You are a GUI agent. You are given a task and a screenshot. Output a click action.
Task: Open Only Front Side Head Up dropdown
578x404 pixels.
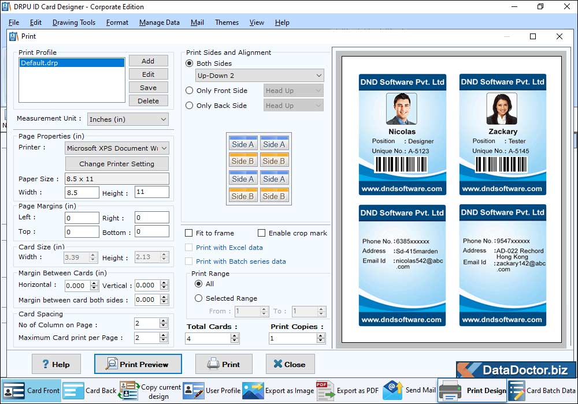(294, 91)
